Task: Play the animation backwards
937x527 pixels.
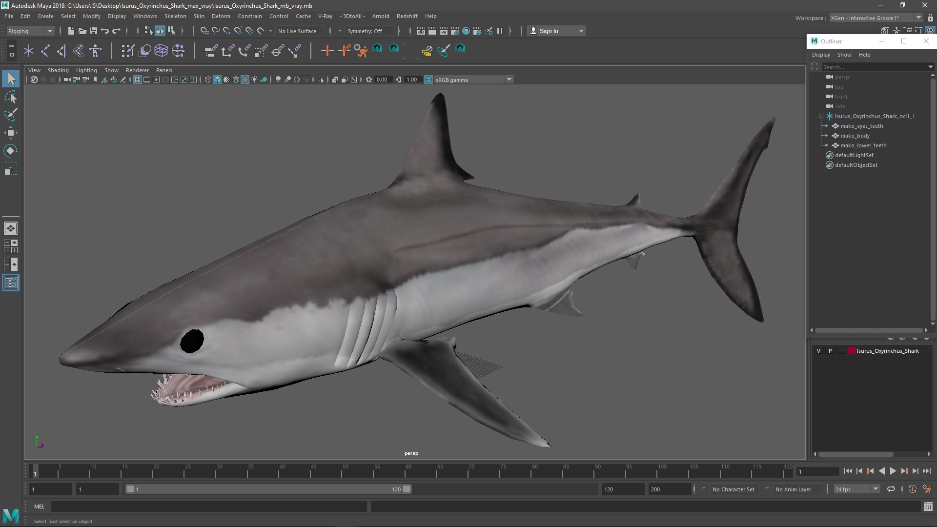Action: click(881, 471)
